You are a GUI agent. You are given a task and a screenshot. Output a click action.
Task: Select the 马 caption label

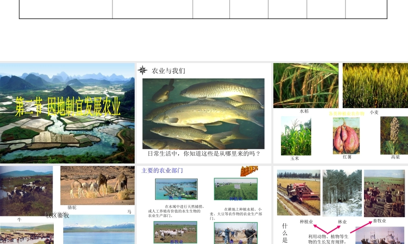(129, 212)
